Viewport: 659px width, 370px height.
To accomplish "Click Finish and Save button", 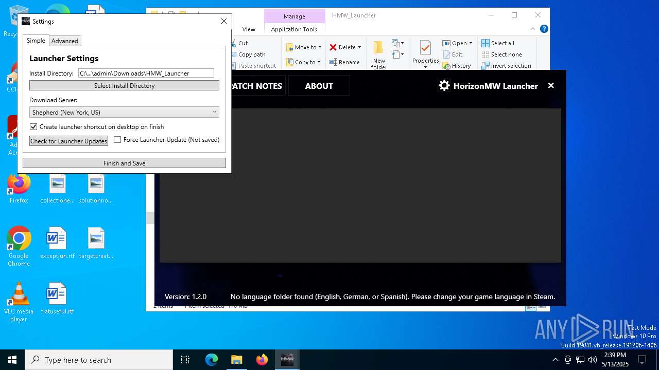I will tap(124, 163).
